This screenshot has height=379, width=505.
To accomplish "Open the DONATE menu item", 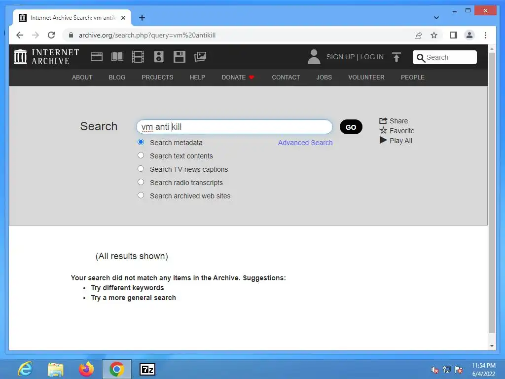I will click(238, 77).
